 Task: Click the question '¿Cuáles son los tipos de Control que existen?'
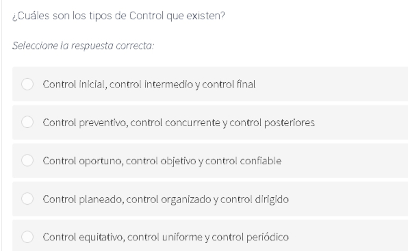click(119, 16)
